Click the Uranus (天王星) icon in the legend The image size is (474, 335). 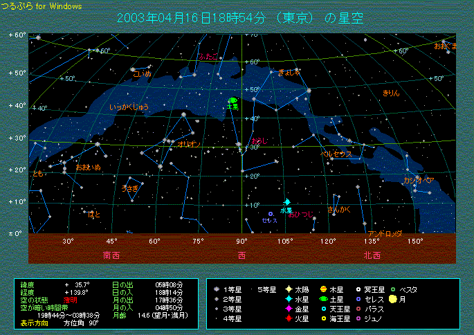(323, 309)
